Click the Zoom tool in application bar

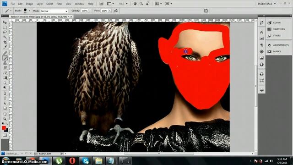141,4
